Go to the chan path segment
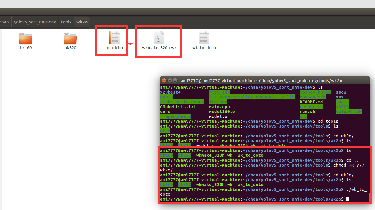Screen dimensions: 375x210 click(x=5, y=22)
